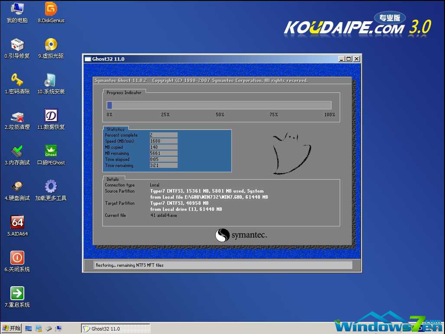This screenshot has width=445, height=334.
Task: Open the system install (系统安装) icon
Action: tap(51, 80)
